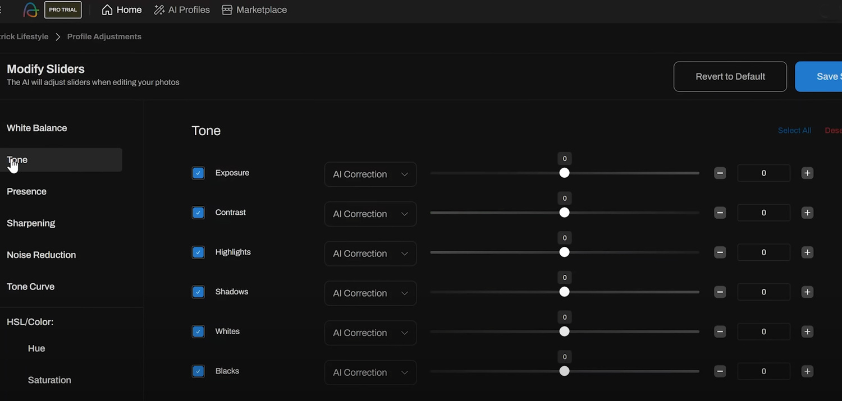Click the app logo icon
The height and width of the screenshot is (401, 842).
coord(30,10)
